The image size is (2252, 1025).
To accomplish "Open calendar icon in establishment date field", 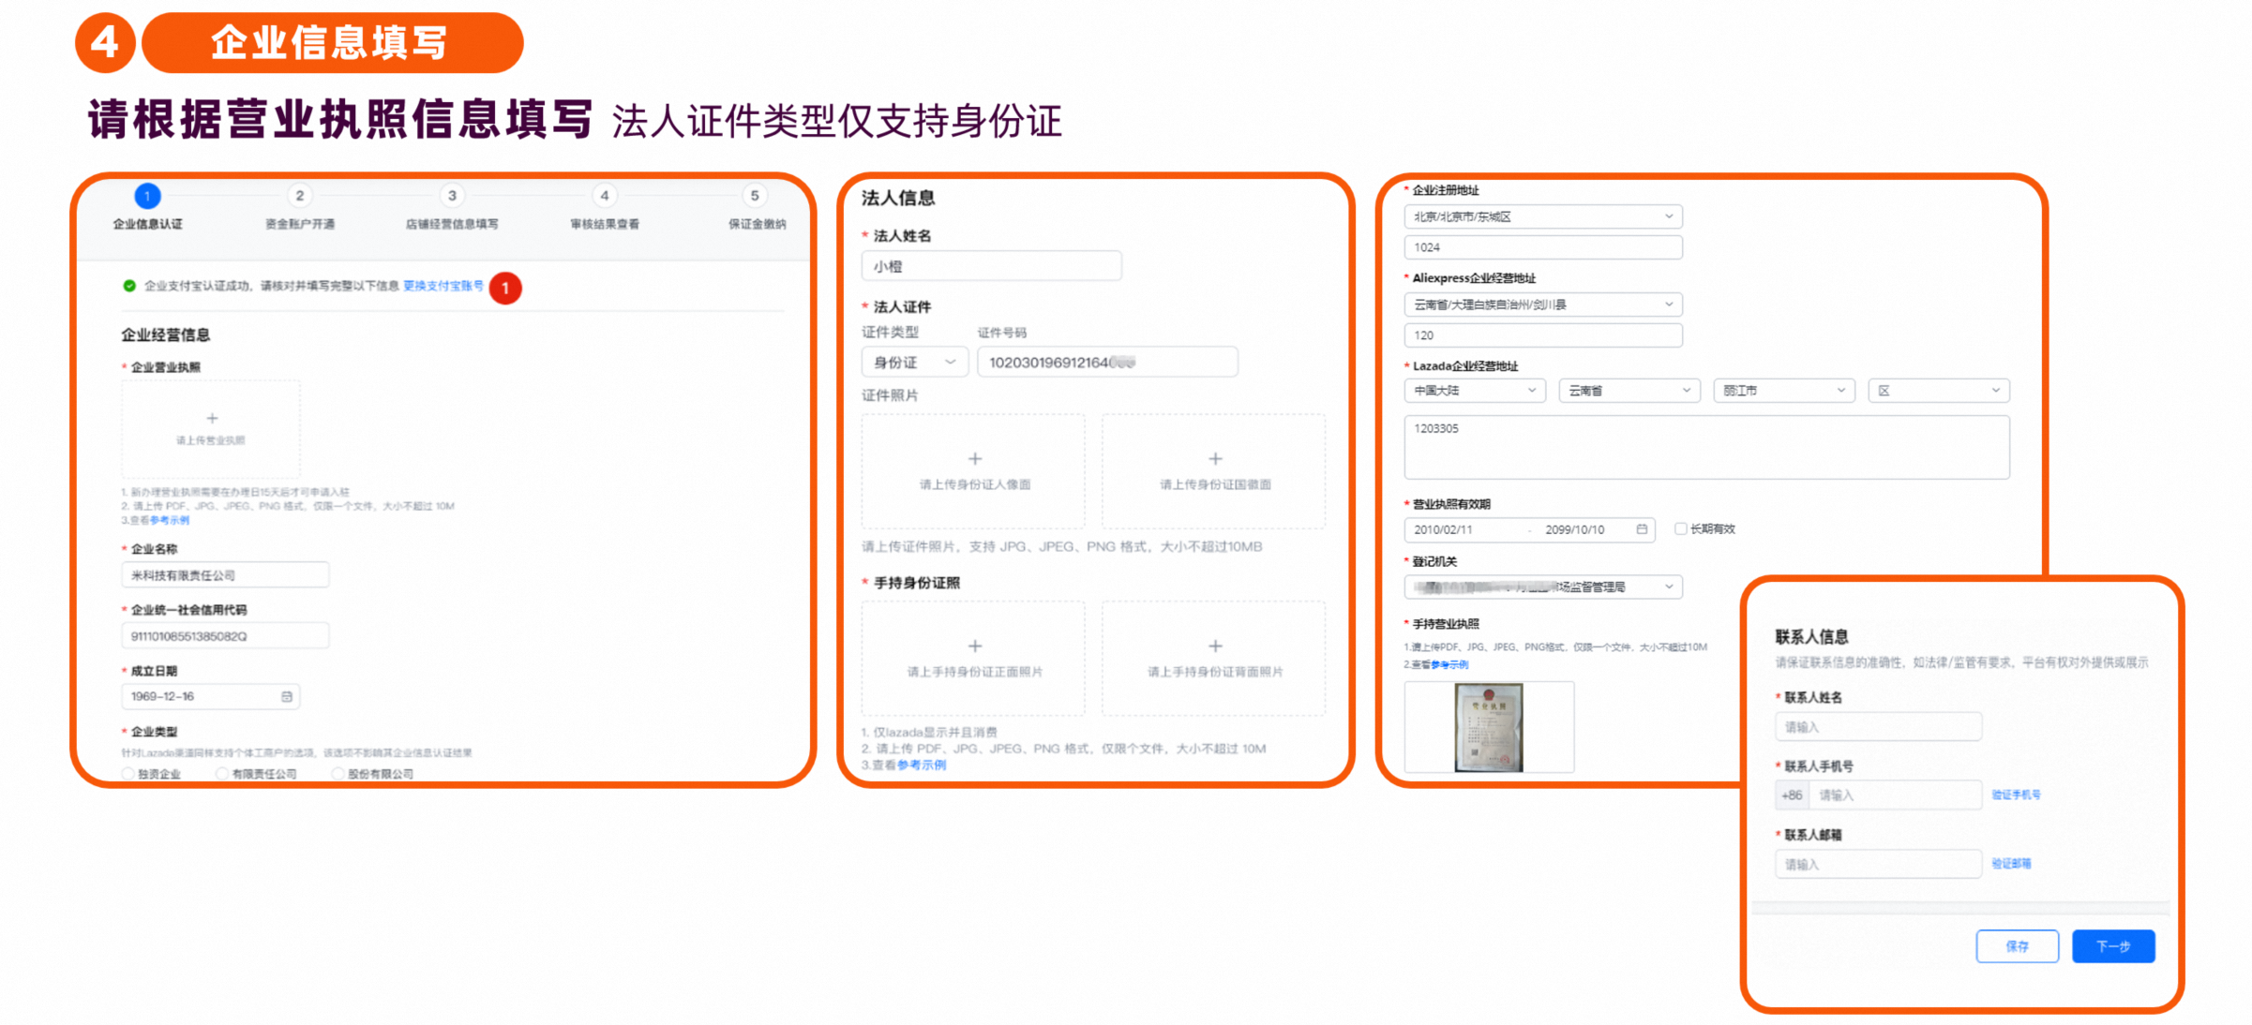I will pyautogui.click(x=287, y=697).
